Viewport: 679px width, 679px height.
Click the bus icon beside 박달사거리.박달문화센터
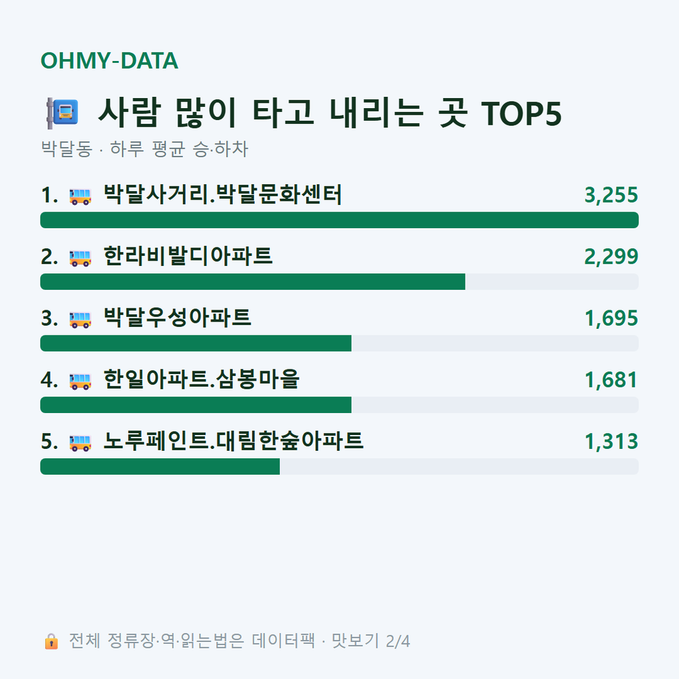pyautogui.click(x=80, y=196)
